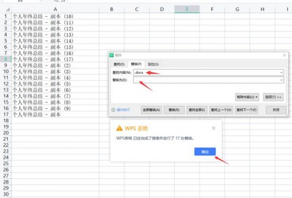This screenshot has height=198, width=292.
Task: Select row 30 header
Action: (x=6, y=194)
